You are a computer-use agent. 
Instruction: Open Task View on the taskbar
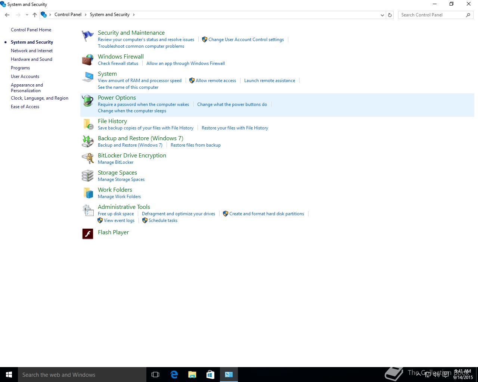pos(155,375)
